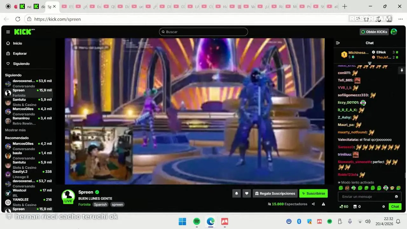This screenshot has height=229, width=407.
Task: Open browser settings three-dot menu
Action: [x=401, y=19]
